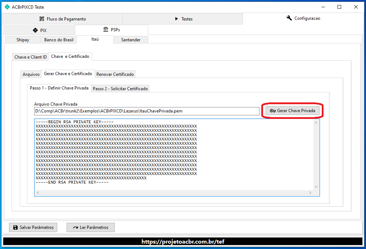Open the Fluxo de Pagamento tab
This screenshot has width=366, height=249.
[x=62, y=19]
